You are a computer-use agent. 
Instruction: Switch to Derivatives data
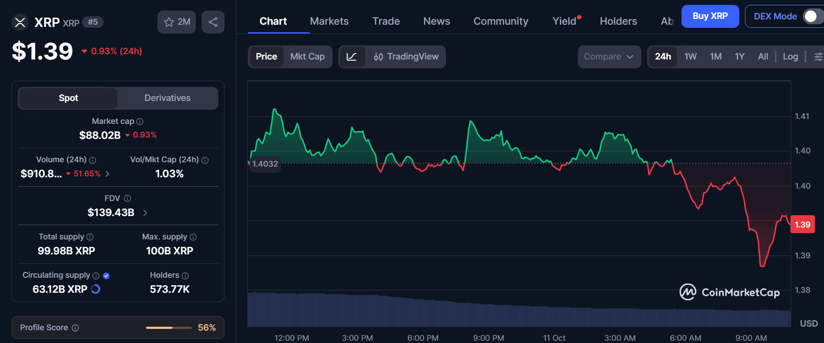tap(168, 98)
